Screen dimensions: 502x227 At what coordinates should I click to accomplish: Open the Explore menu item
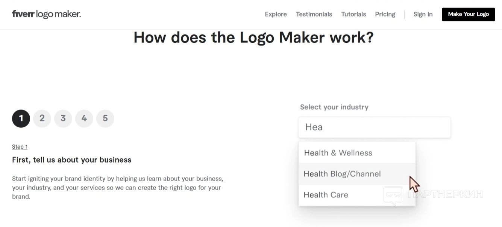(x=276, y=14)
